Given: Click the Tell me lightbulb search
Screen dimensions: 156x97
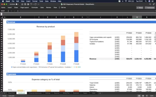Looking at the screenshot, I should 62,8.
